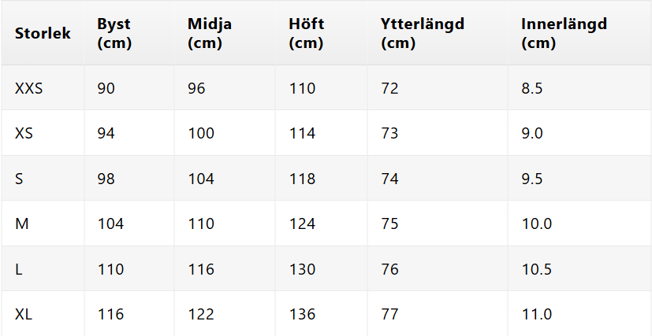652x336 pixels.
Task: Click bust value 90 in XXS row
Action: 106,88
